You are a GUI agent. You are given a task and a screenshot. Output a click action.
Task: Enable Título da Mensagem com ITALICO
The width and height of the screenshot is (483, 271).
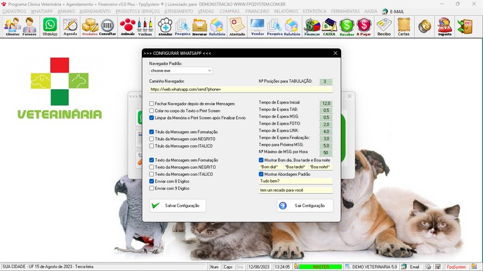pyautogui.click(x=152, y=146)
